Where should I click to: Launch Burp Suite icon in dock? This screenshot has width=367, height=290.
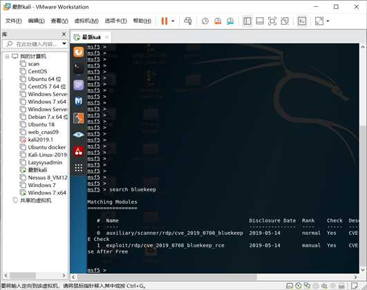click(78, 118)
